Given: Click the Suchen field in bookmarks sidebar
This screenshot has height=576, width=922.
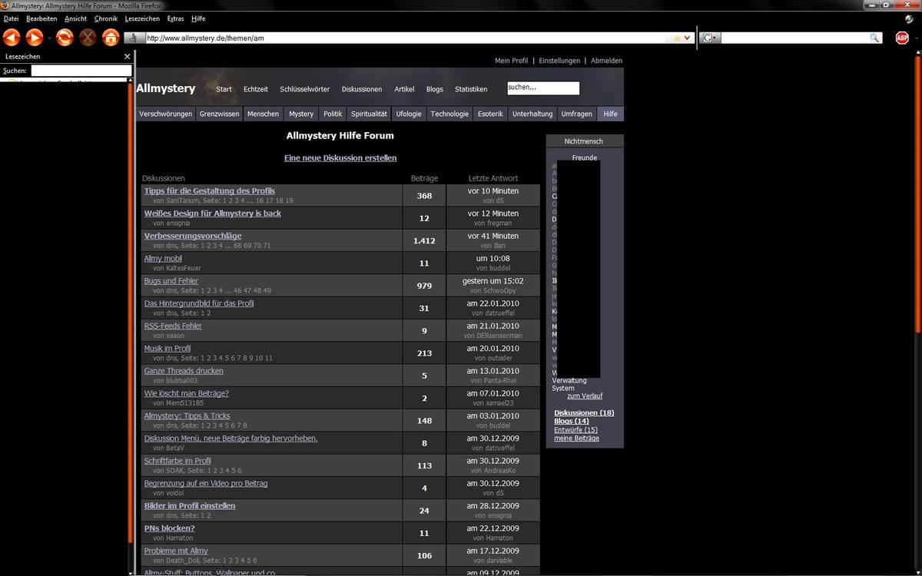Looking at the screenshot, I should 81,70.
